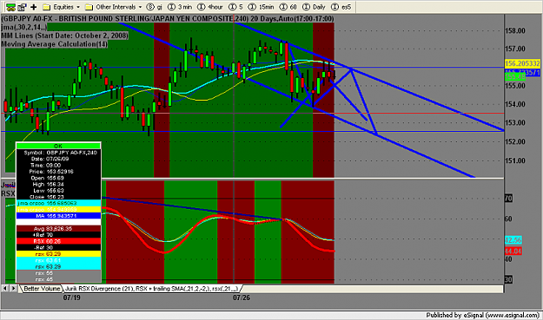Viewport: 543px width, 320px height.
Task: Click the 151.00 price axis label
Action: click(515, 160)
